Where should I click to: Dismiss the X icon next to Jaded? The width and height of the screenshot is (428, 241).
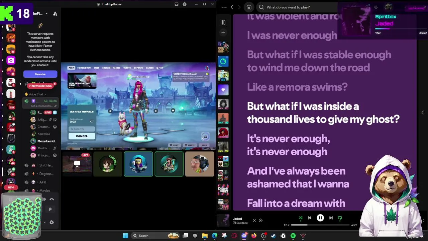tap(254, 220)
